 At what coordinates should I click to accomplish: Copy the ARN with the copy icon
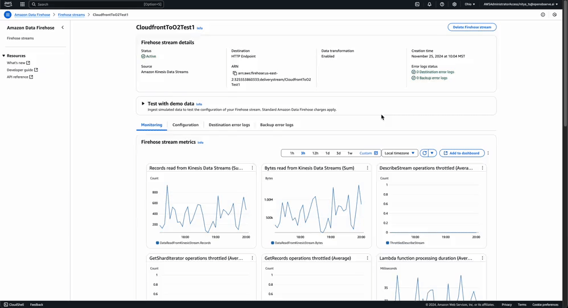click(234, 73)
